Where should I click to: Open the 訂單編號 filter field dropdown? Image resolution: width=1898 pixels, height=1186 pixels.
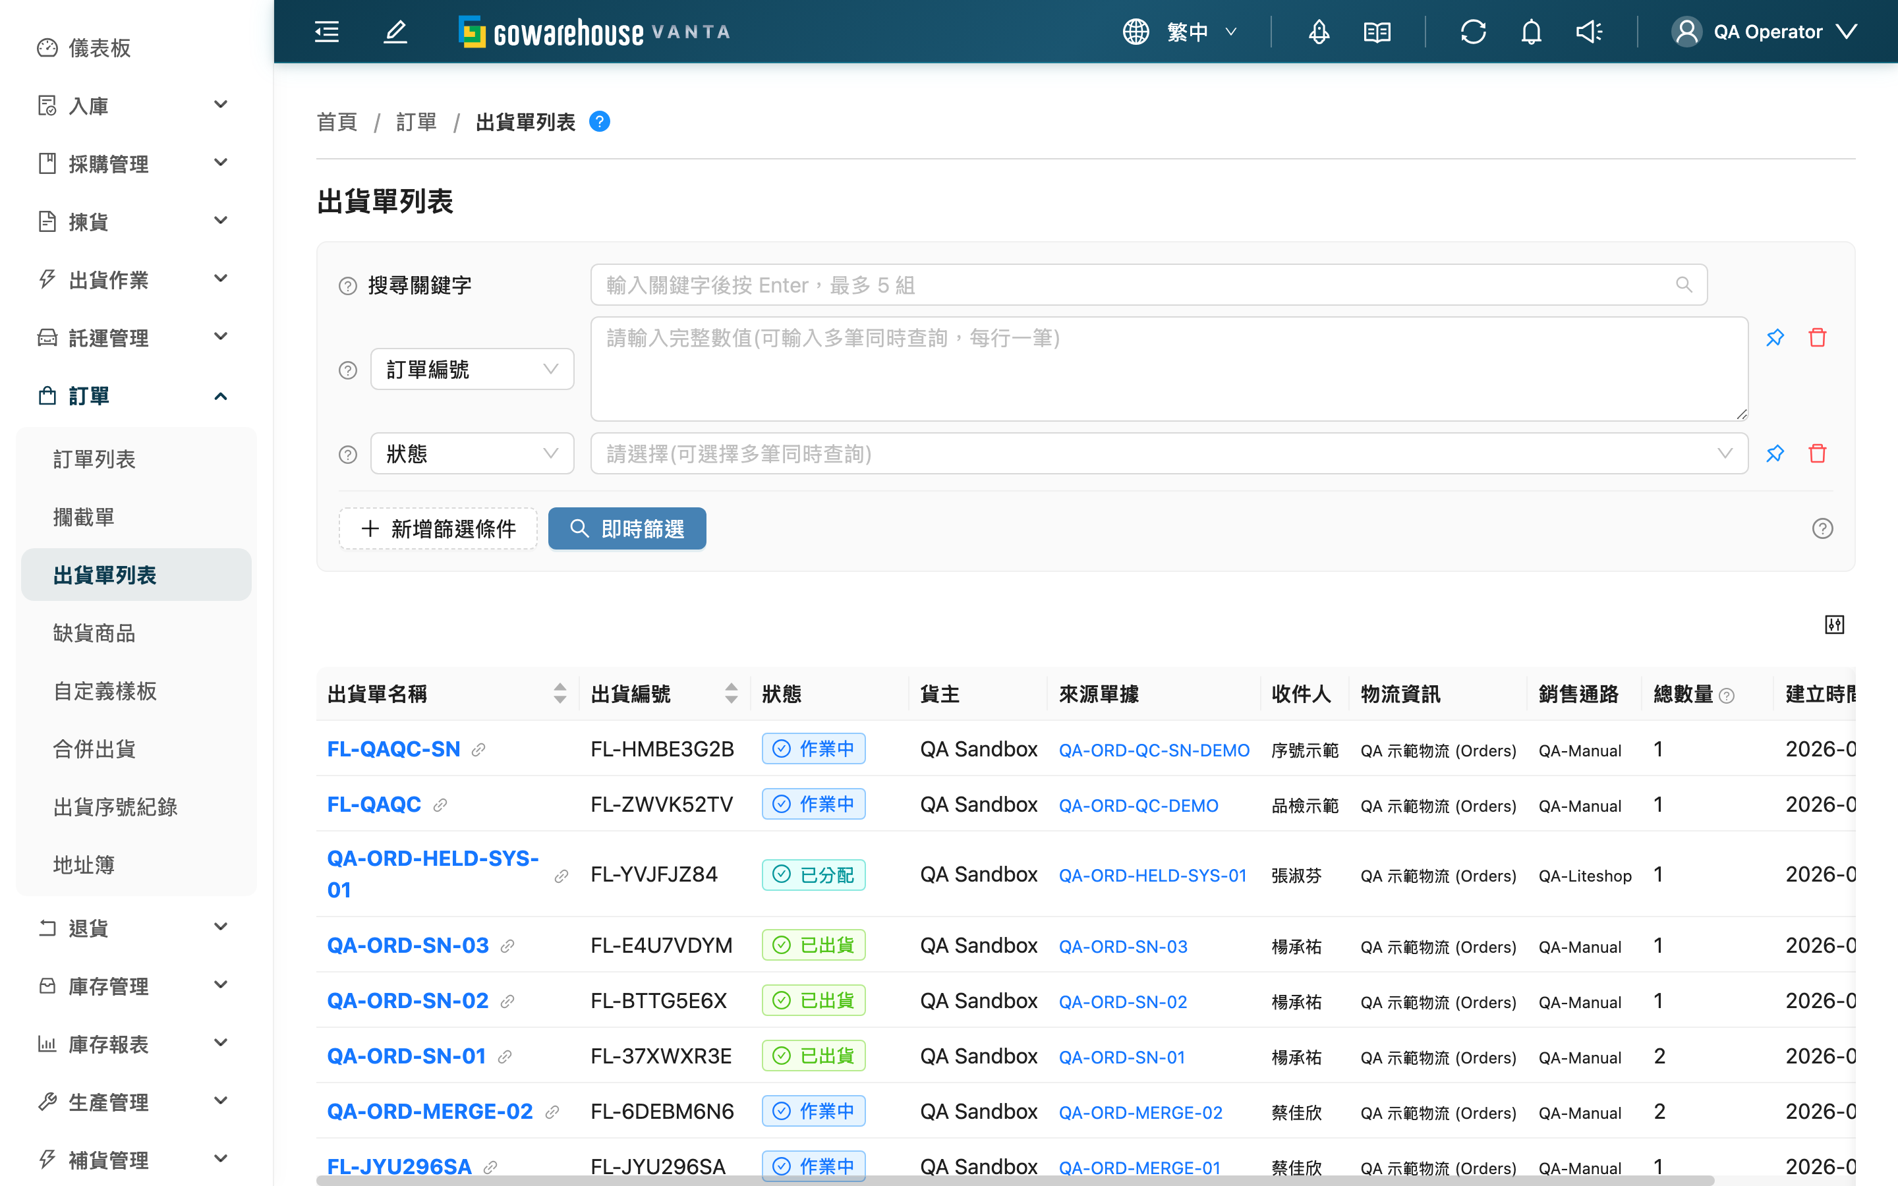point(472,369)
